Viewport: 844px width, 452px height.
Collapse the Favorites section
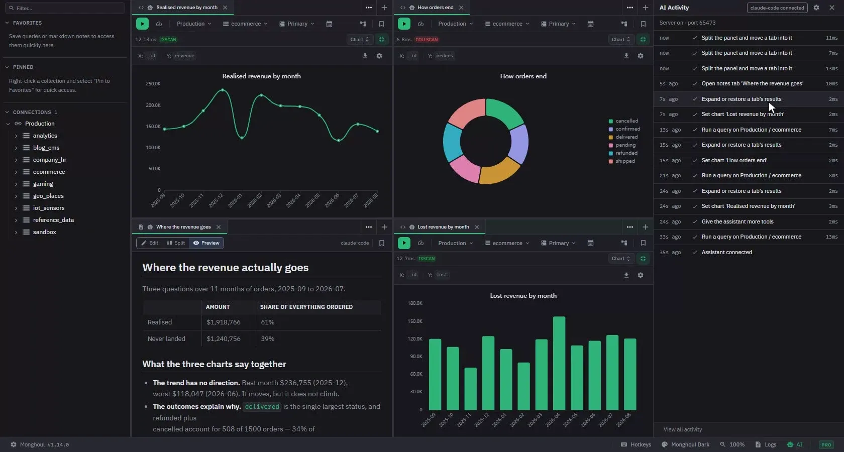(7, 23)
